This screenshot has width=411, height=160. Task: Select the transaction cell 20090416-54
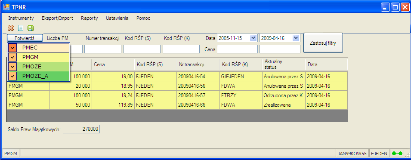[x=198, y=77]
